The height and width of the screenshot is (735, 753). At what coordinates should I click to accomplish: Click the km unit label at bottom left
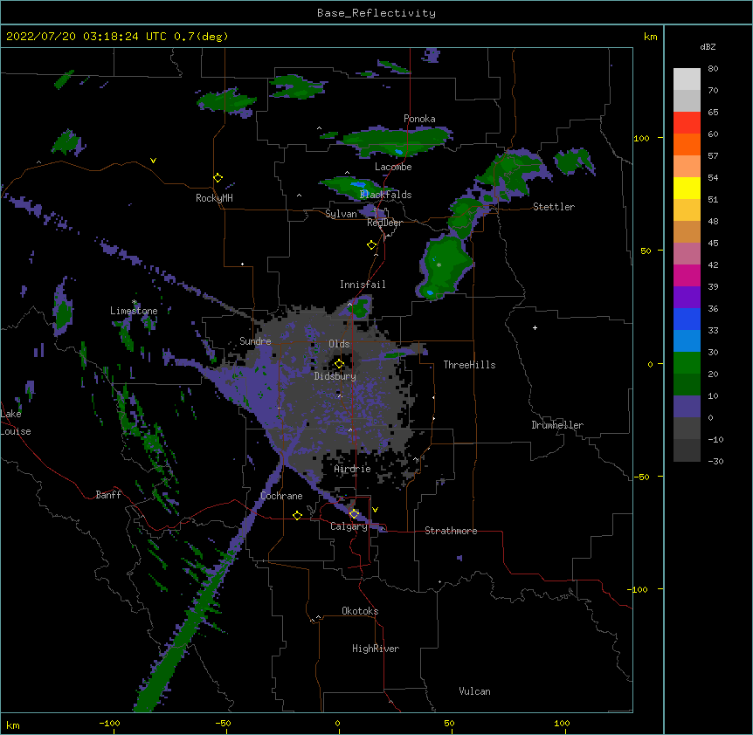tap(13, 725)
